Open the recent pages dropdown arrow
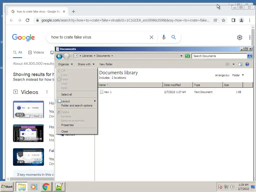Image resolution: width=256 pixels, height=192 pixels. click(x=71, y=56)
